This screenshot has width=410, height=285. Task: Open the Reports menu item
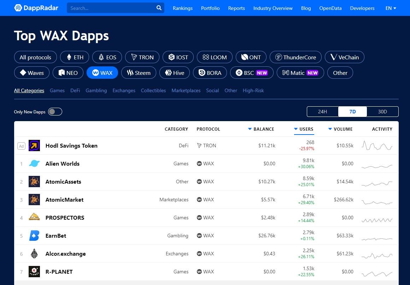[236, 8]
